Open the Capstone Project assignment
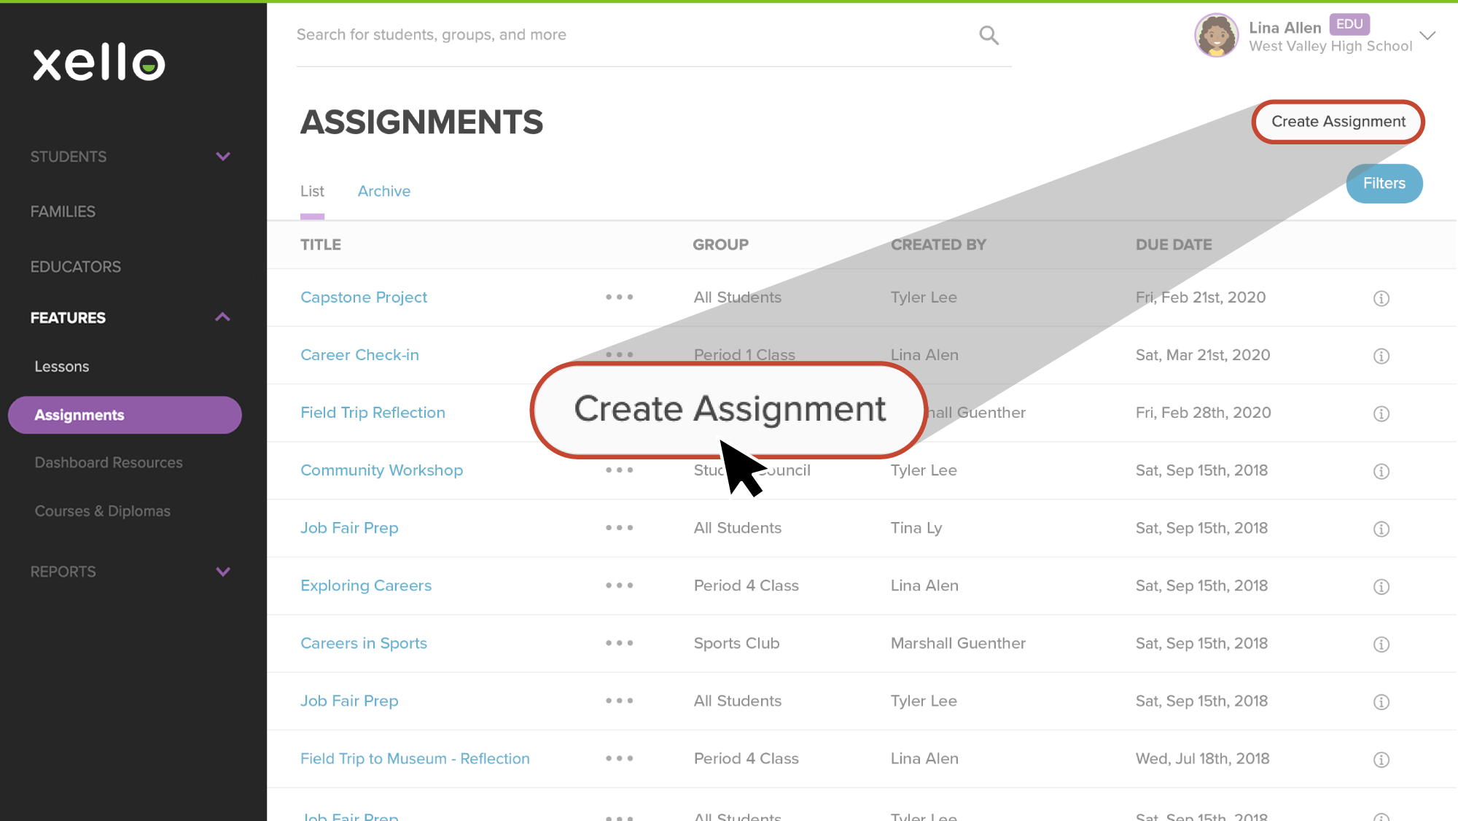The height and width of the screenshot is (821, 1458). pos(364,297)
